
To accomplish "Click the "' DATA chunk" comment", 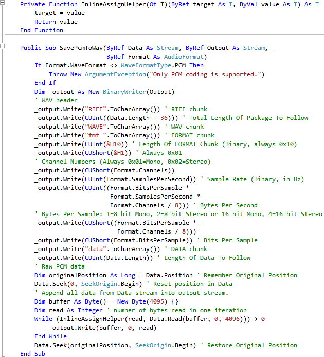I will pos(186,249).
